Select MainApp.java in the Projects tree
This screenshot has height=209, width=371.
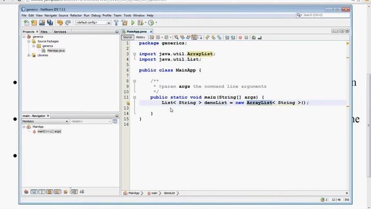pyautogui.click(x=56, y=51)
